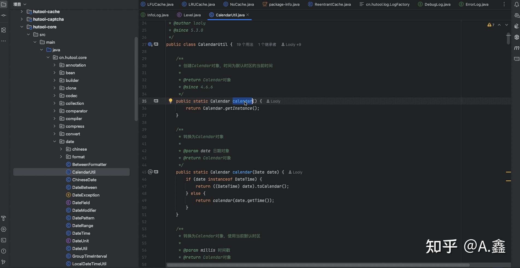Open DateUtil in the project tree
This screenshot has height=268, width=520.
(80, 248)
